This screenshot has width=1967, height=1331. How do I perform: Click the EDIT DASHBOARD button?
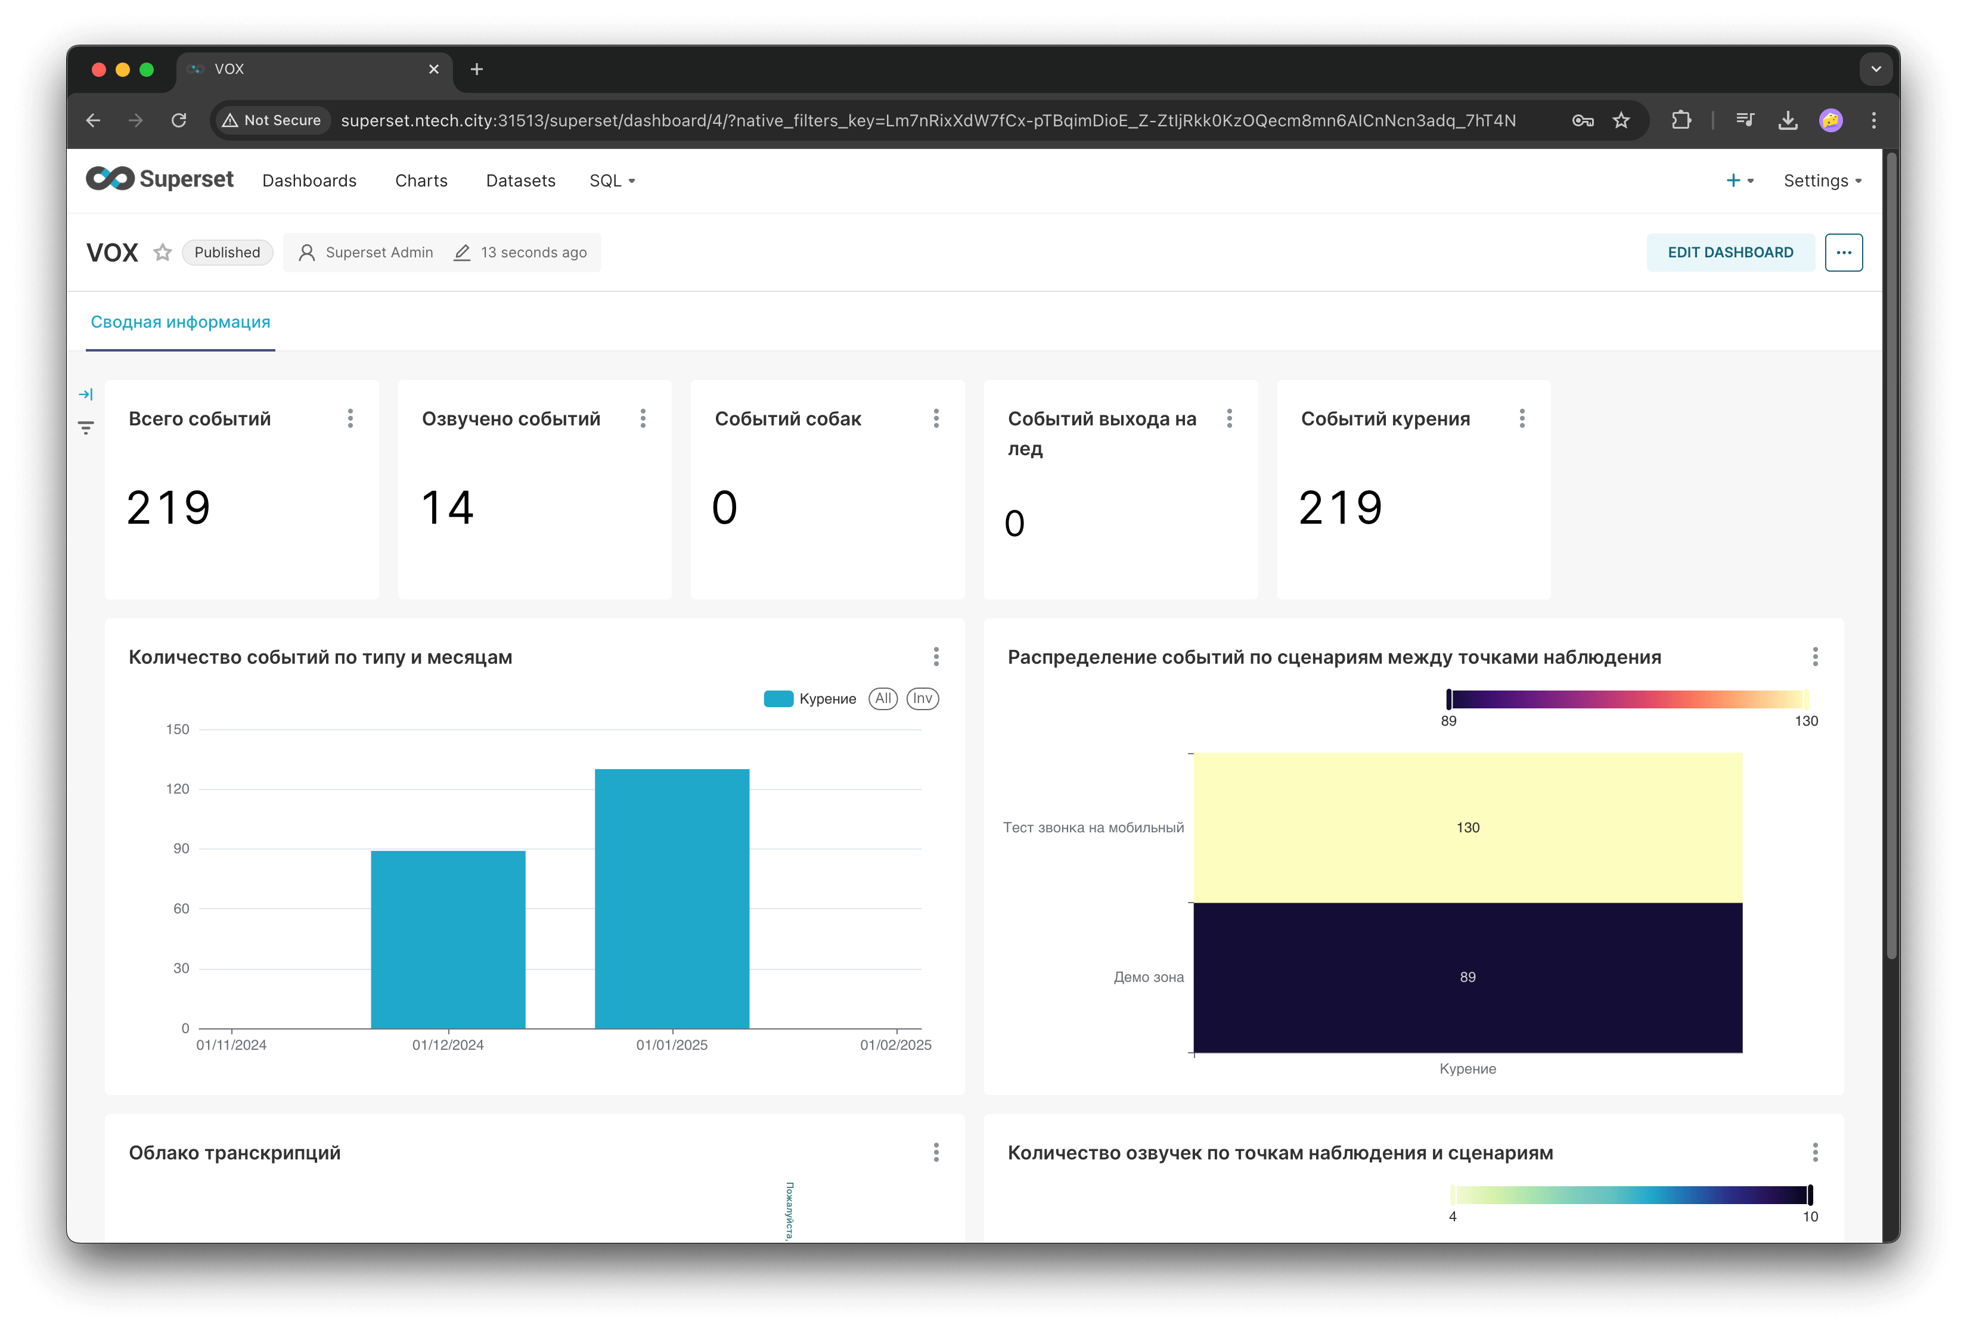click(1730, 252)
